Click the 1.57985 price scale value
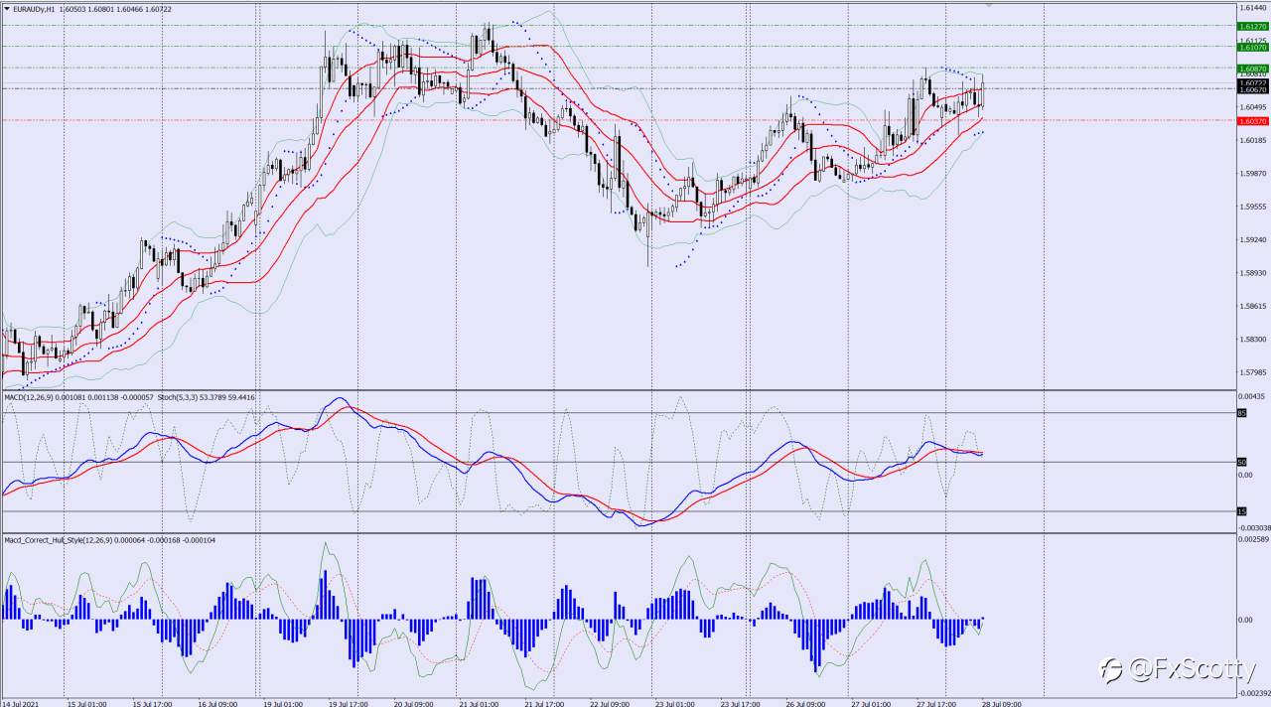Viewport: 1271px width, 707px height. tap(1252, 372)
